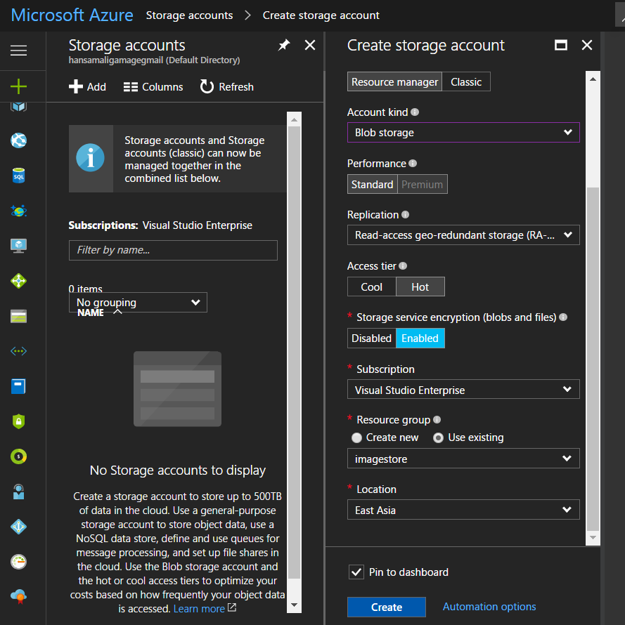Image resolution: width=625 pixels, height=625 pixels.
Task: Click Create blade scrollbar down arrow
Action: [593, 537]
